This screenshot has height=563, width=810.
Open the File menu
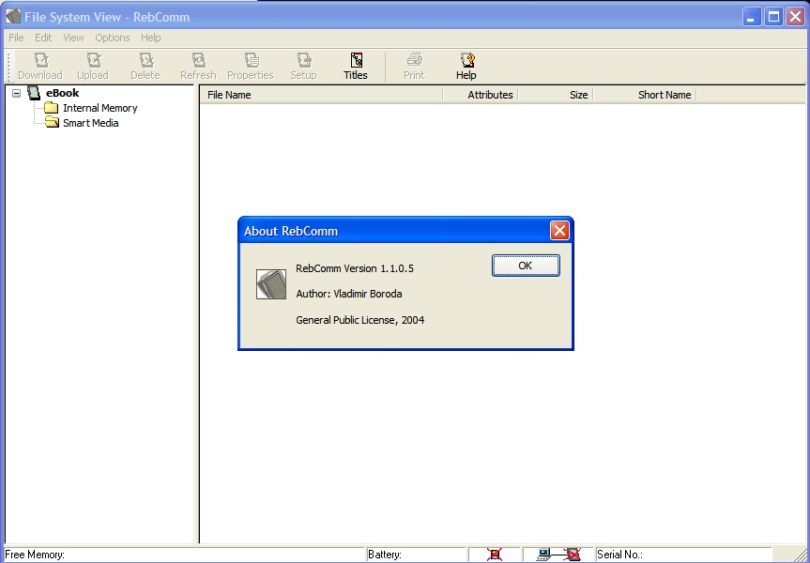point(16,38)
